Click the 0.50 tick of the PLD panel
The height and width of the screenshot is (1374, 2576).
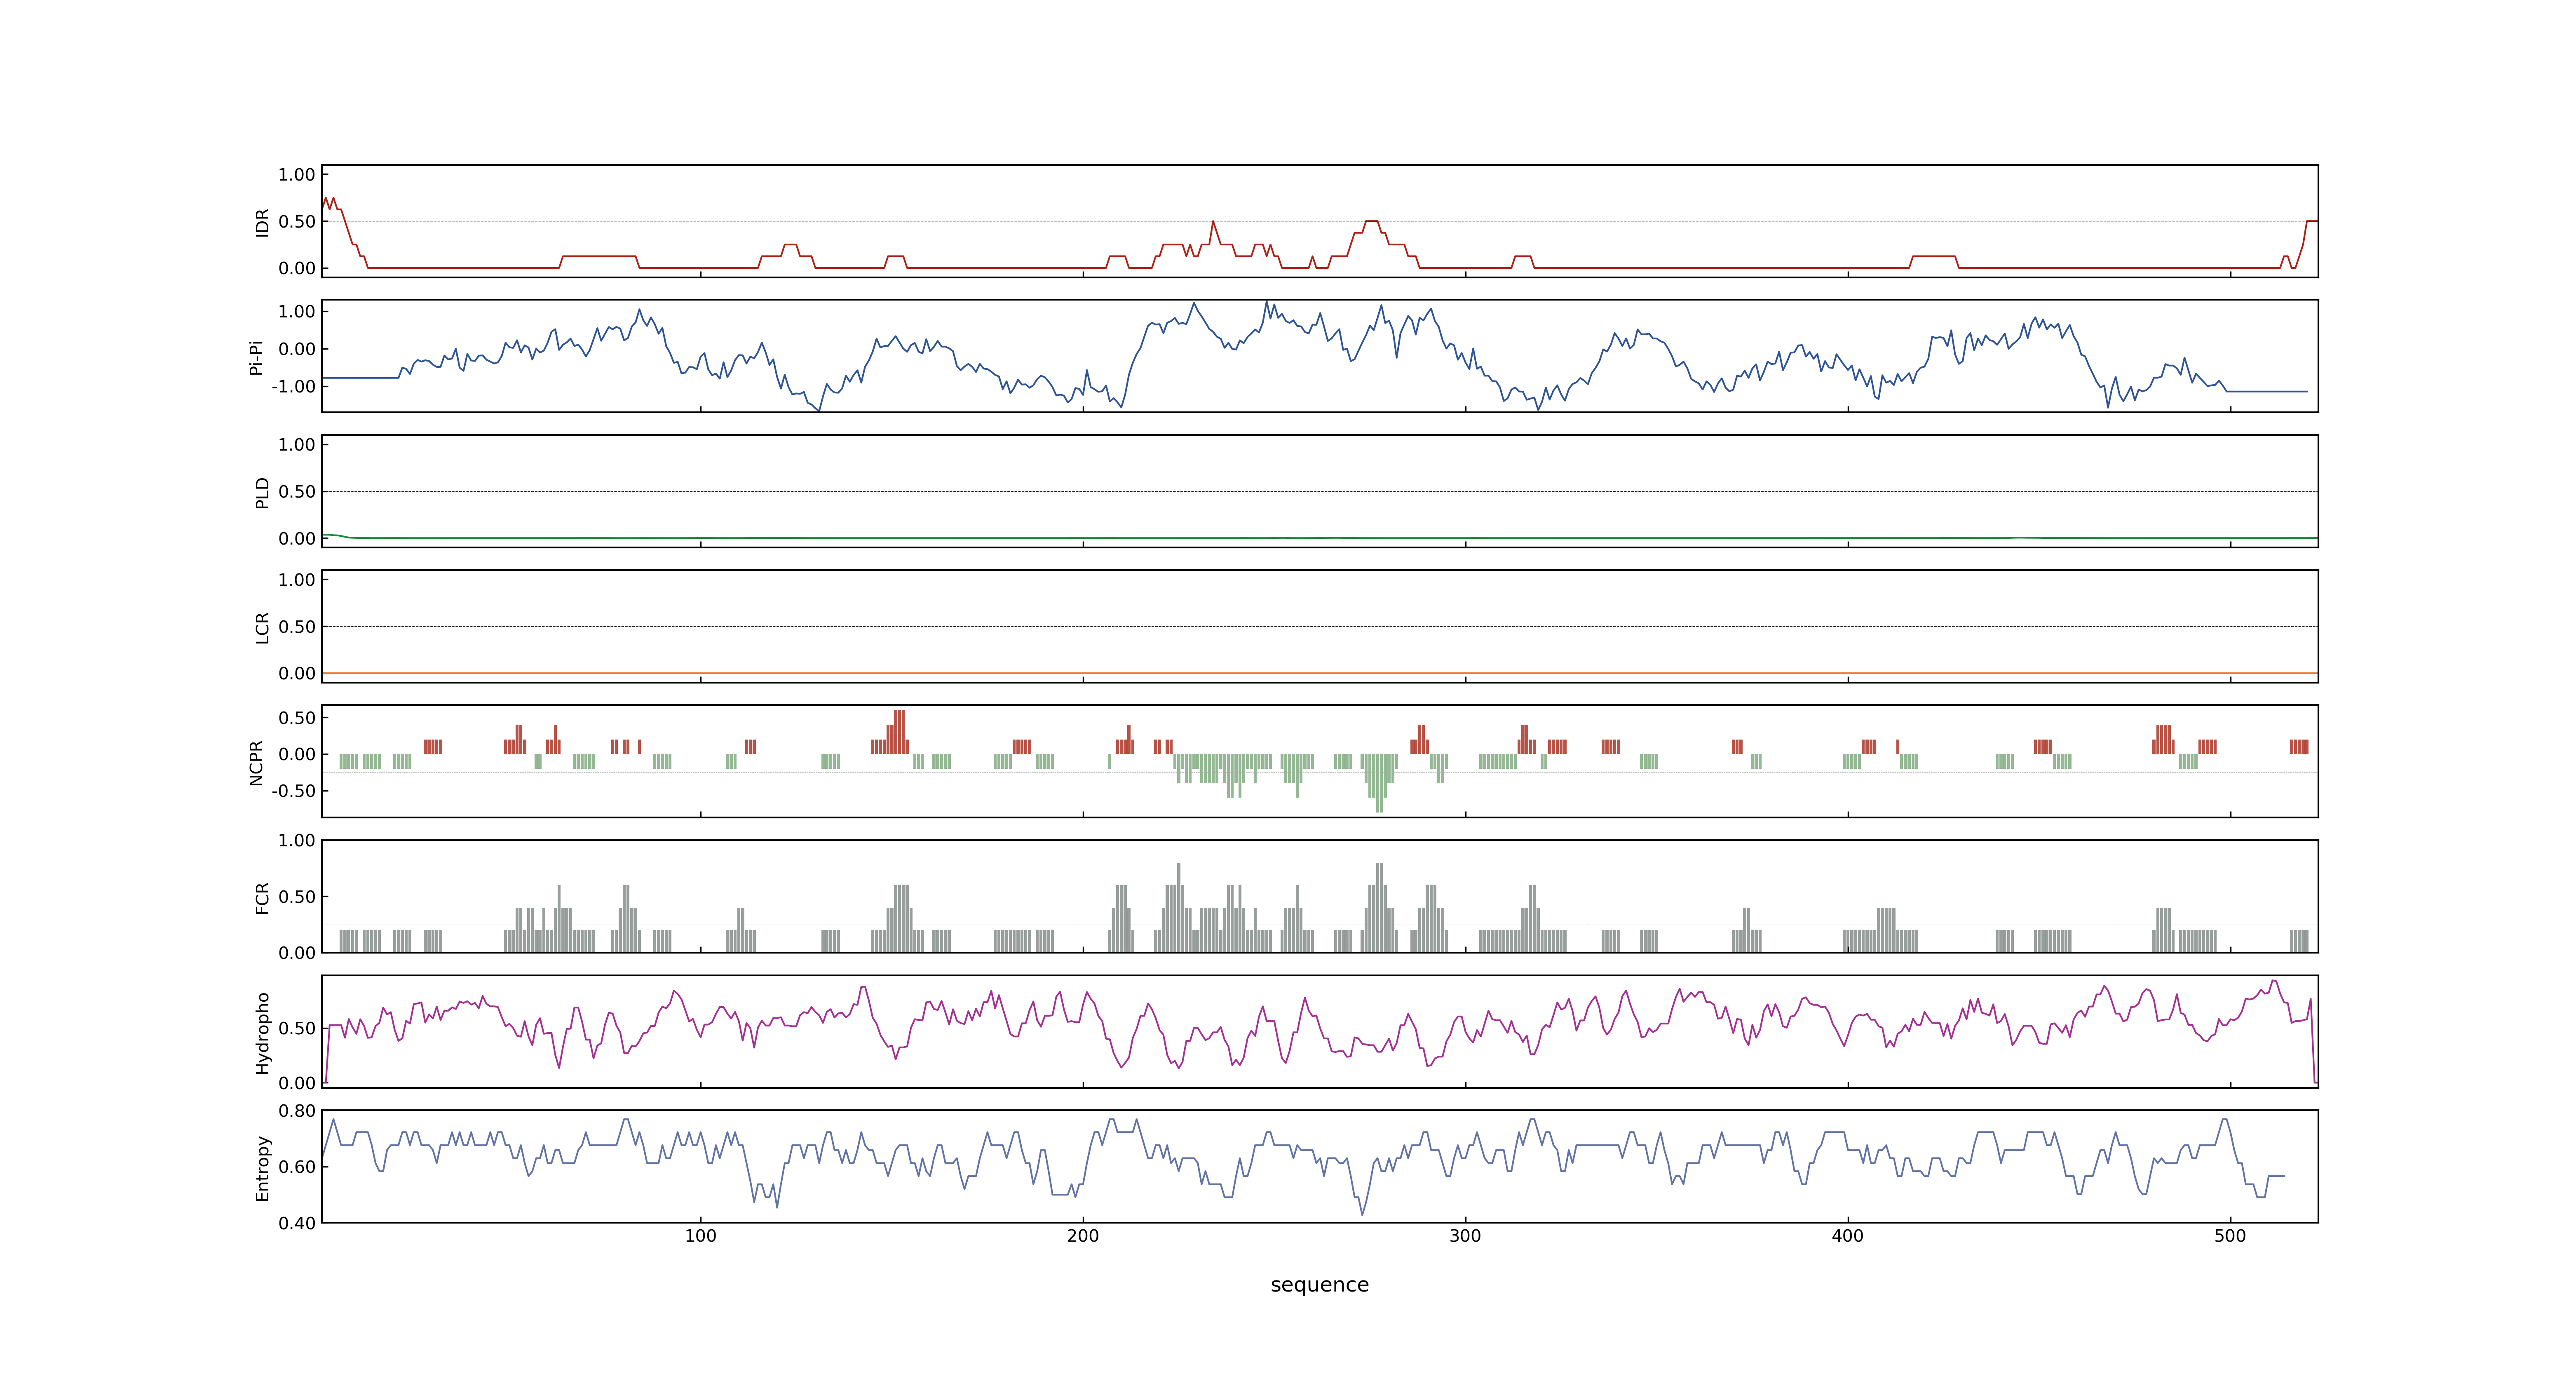297,492
